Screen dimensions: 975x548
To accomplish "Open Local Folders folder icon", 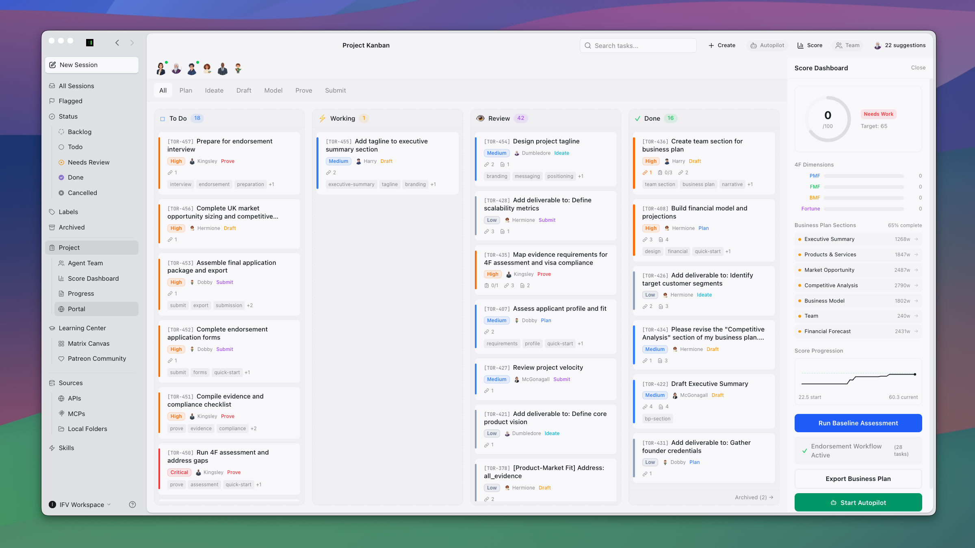I will (x=61, y=429).
